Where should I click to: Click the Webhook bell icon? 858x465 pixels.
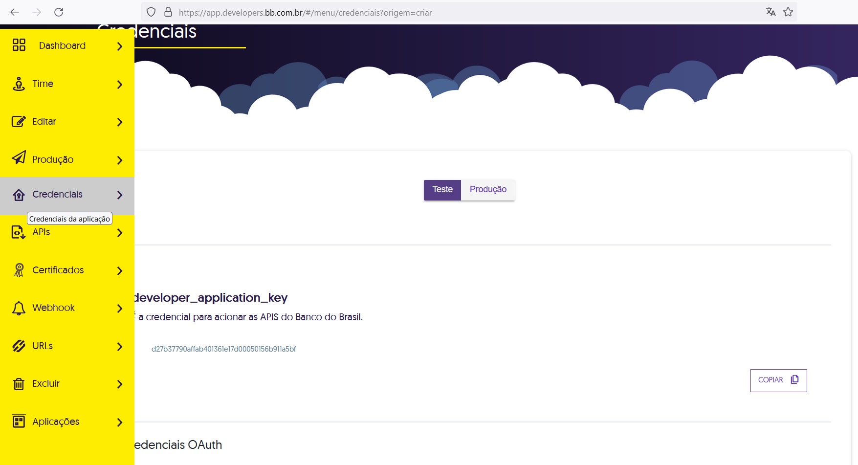tap(19, 308)
